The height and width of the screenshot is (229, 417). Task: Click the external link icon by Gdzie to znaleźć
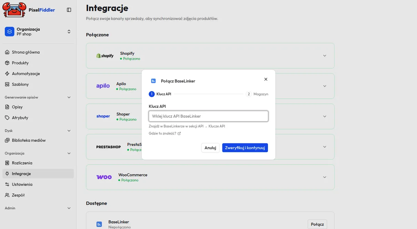click(179, 133)
